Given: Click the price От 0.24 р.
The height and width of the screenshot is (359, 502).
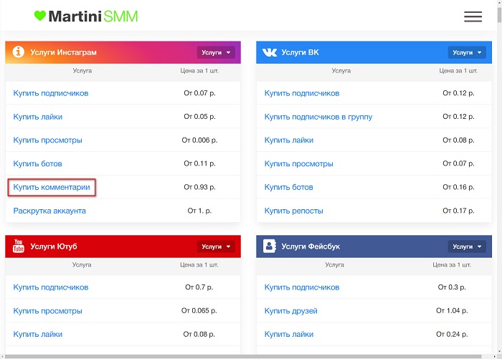Looking at the screenshot, I should [452, 334].
